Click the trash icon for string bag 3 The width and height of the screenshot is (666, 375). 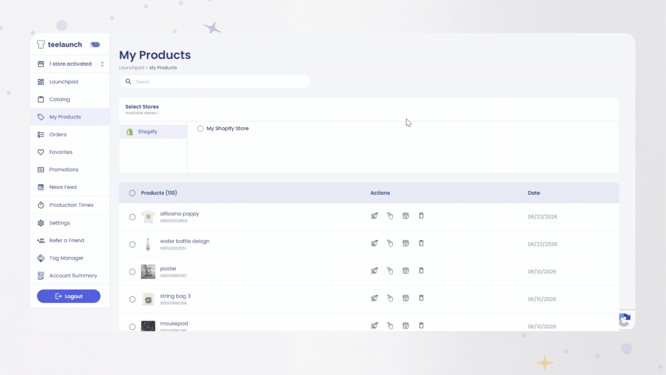point(421,298)
